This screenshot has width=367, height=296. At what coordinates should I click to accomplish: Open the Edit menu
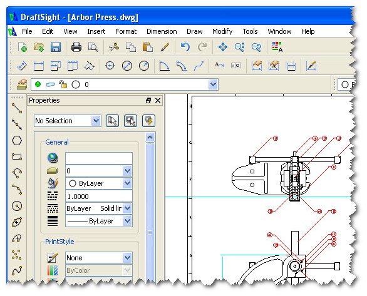pos(48,31)
